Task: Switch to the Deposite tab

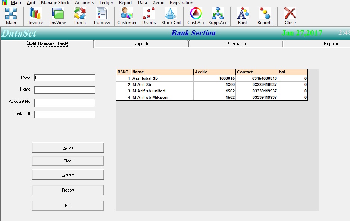Action: (141, 44)
